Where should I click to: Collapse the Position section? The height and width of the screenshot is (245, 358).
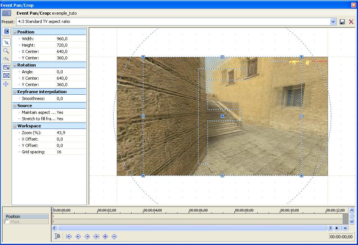point(15,32)
